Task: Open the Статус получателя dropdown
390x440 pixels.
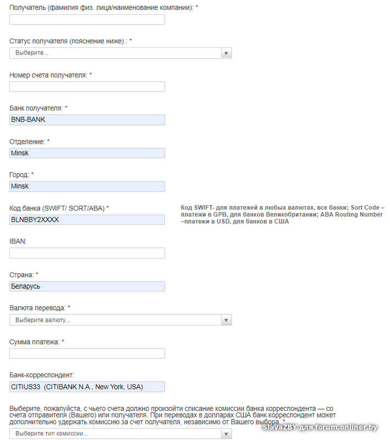Action: click(120, 53)
